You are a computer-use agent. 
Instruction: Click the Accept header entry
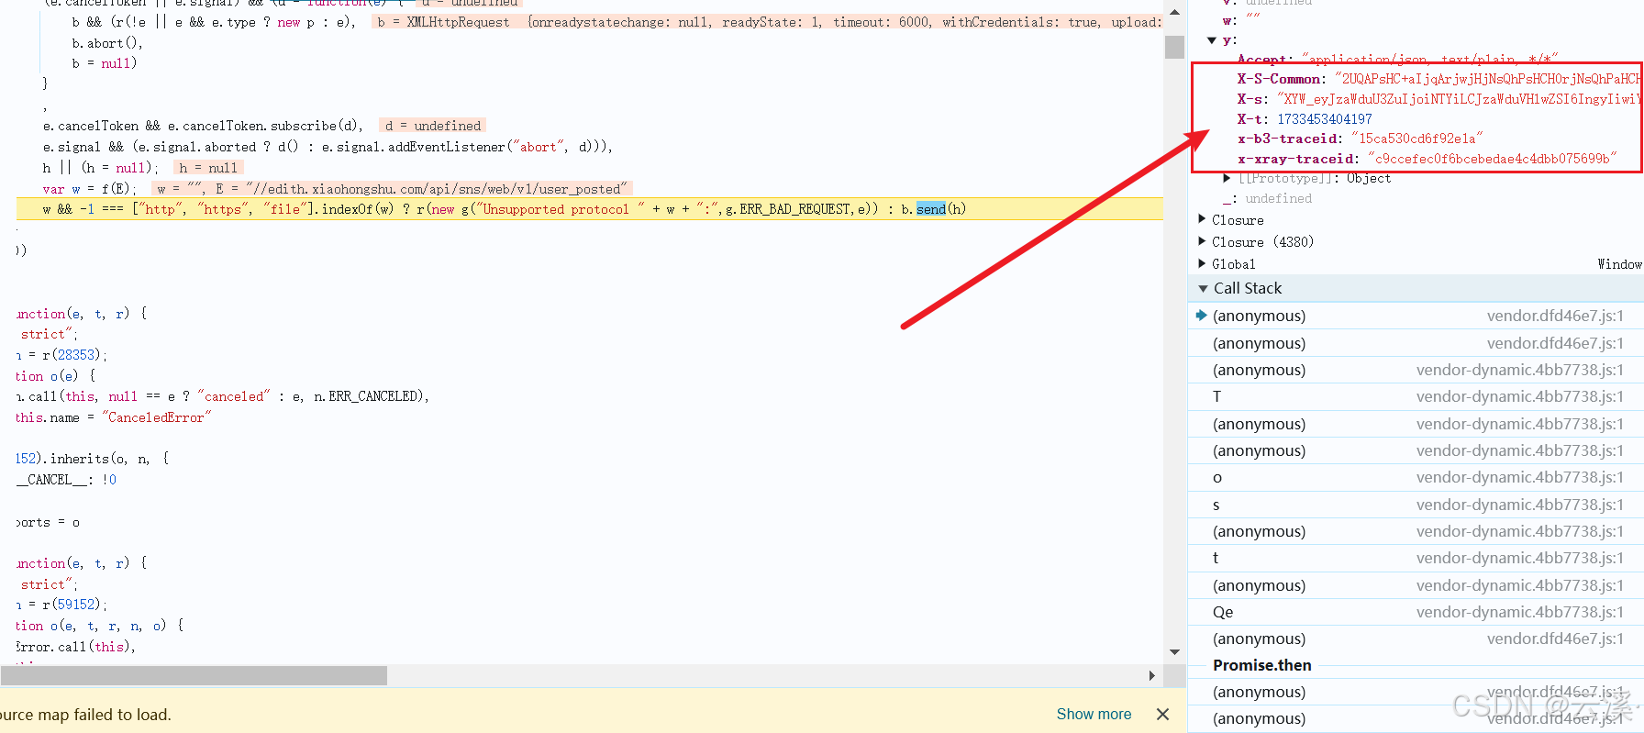[1396, 60]
